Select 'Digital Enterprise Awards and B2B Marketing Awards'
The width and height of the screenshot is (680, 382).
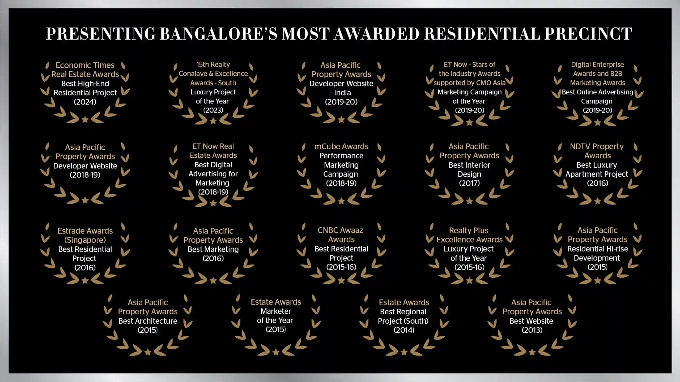tap(597, 74)
